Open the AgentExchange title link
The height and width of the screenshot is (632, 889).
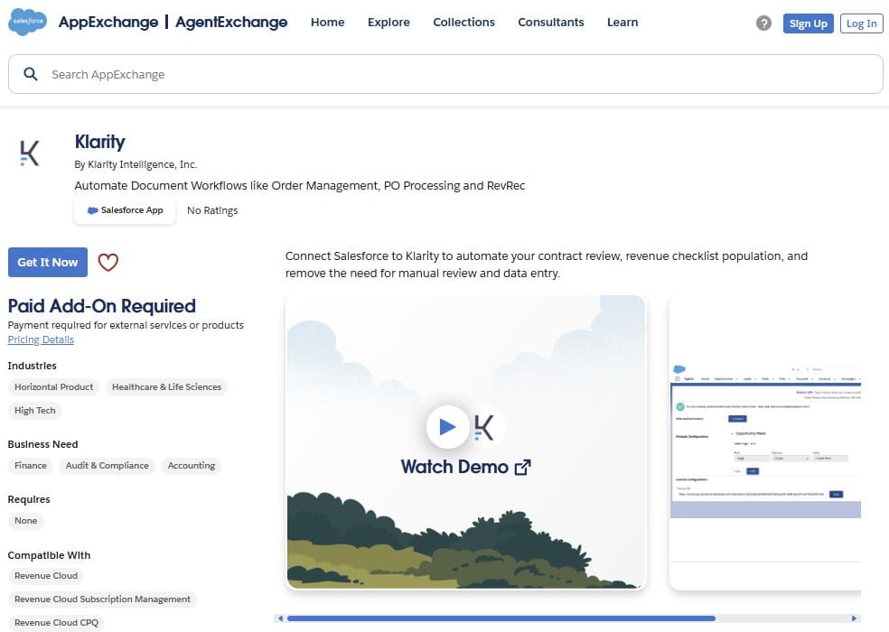click(x=231, y=22)
